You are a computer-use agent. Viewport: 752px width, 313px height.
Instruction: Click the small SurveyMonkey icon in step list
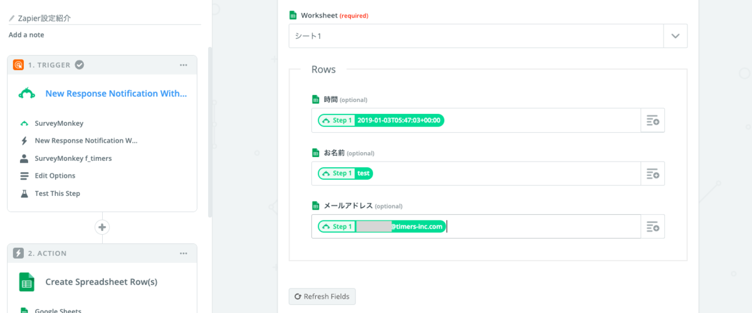point(24,123)
